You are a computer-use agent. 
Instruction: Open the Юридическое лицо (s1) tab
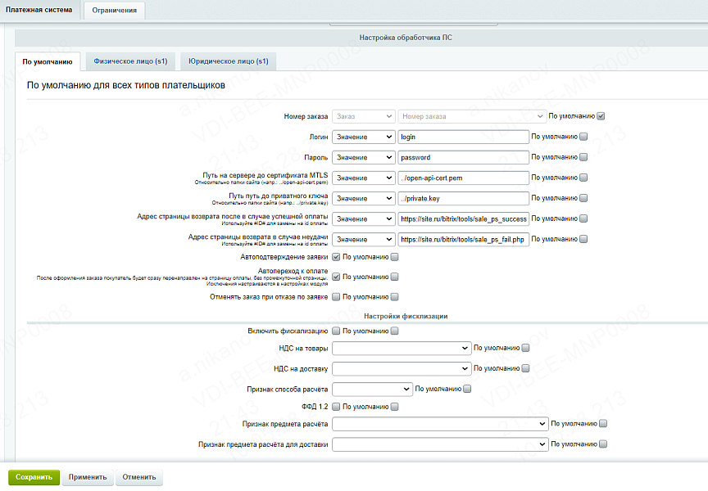point(229,61)
